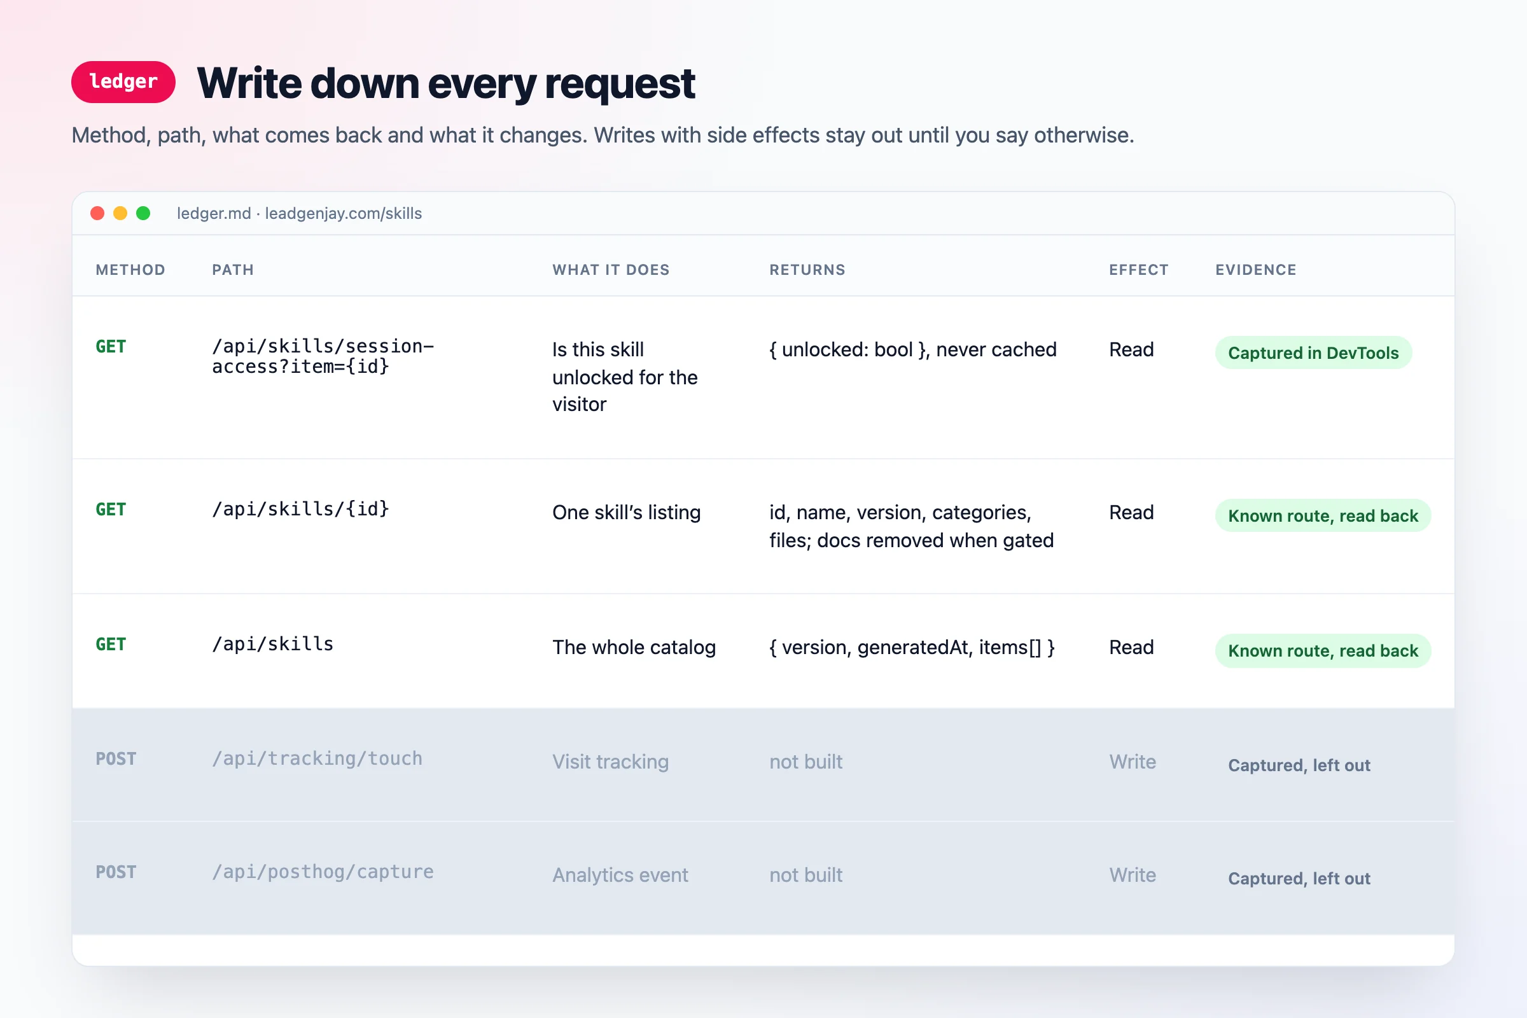The height and width of the screenshot is (1018, 1527).
Task: Click 'Is this skill unlocked for the visitor'
Action: click(625, 377)
